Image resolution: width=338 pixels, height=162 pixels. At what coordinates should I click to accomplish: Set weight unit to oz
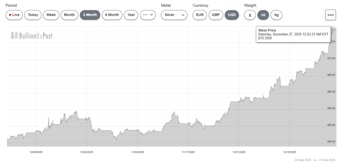click(x=263, y=15)
